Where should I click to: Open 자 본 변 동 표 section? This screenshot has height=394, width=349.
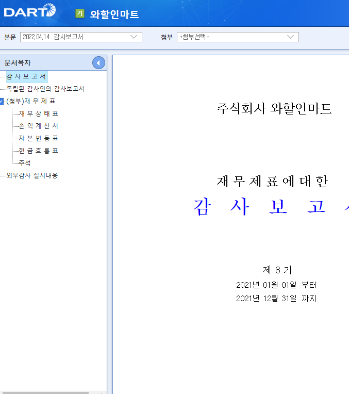click(39, 138)
